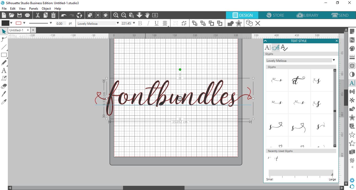Toggle italic text formatting

pyautogui.click(x=148, y=23)
